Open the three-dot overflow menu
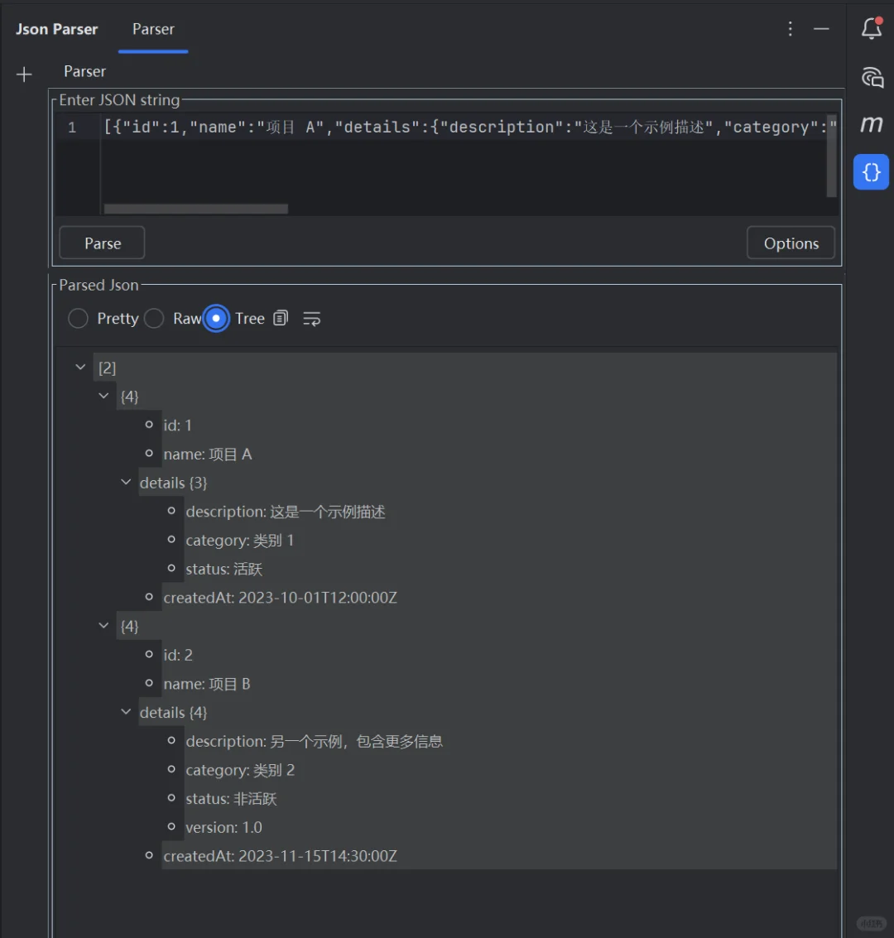Image resolution: width=894 pixels, height=938 pixels. pos(790,28)
